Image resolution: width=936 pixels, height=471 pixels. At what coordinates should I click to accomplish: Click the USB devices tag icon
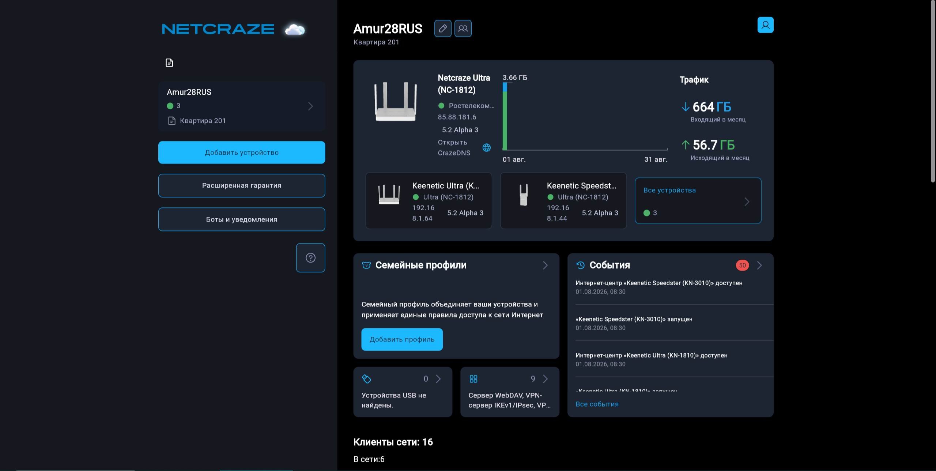pyautogui.click(x=366, y=379)
